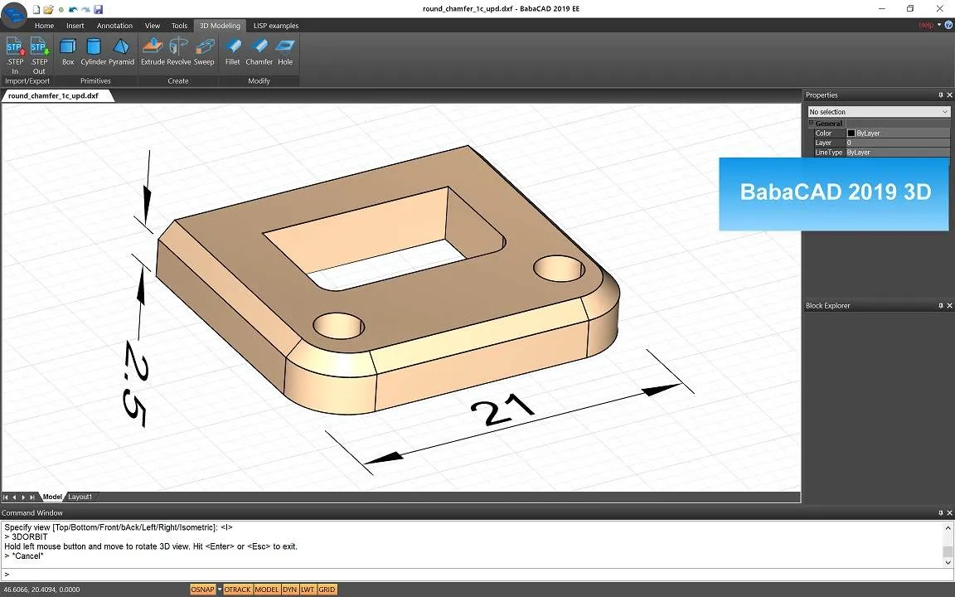Collapse the General properties section
This screenshot has width=955, height=597.
tap(812, 124)
